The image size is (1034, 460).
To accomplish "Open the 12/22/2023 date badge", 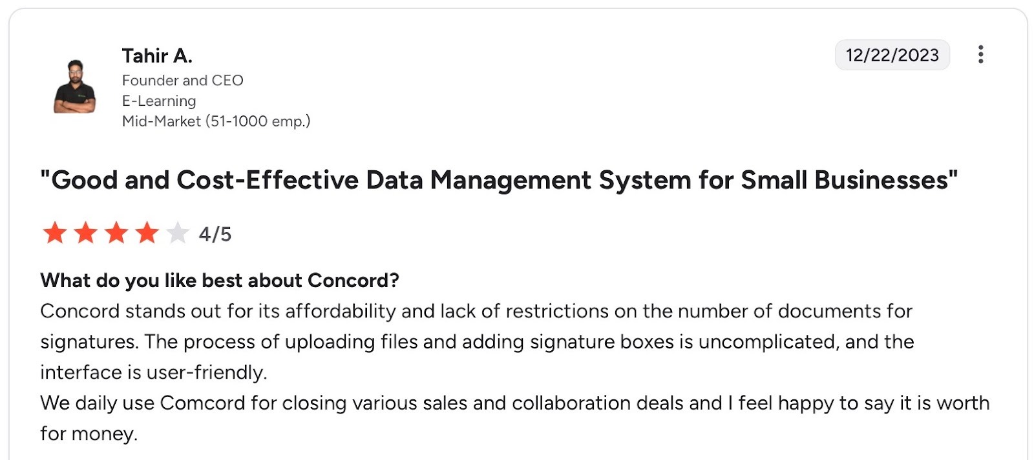I will (892, 55).
